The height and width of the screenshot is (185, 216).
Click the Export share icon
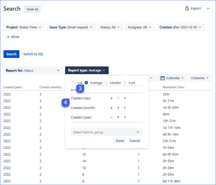click(187, 9)
